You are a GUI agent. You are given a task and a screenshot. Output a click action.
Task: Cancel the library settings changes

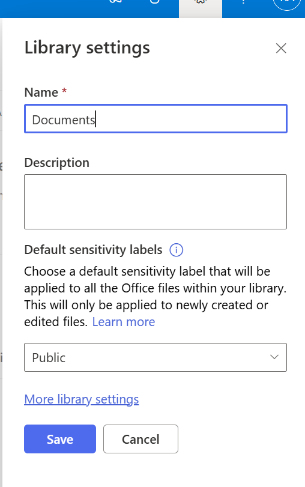pyautogui.click(x=140, y=439)
